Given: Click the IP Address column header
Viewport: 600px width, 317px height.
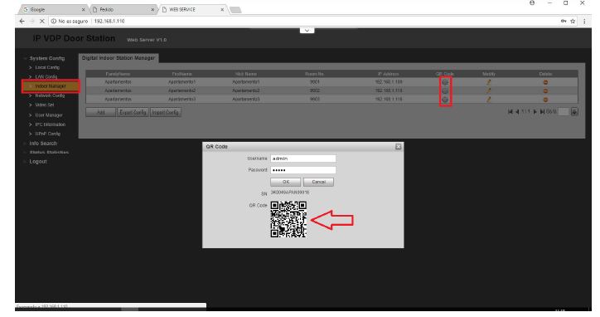Looking at the screenshot, I should pos(389,74).
